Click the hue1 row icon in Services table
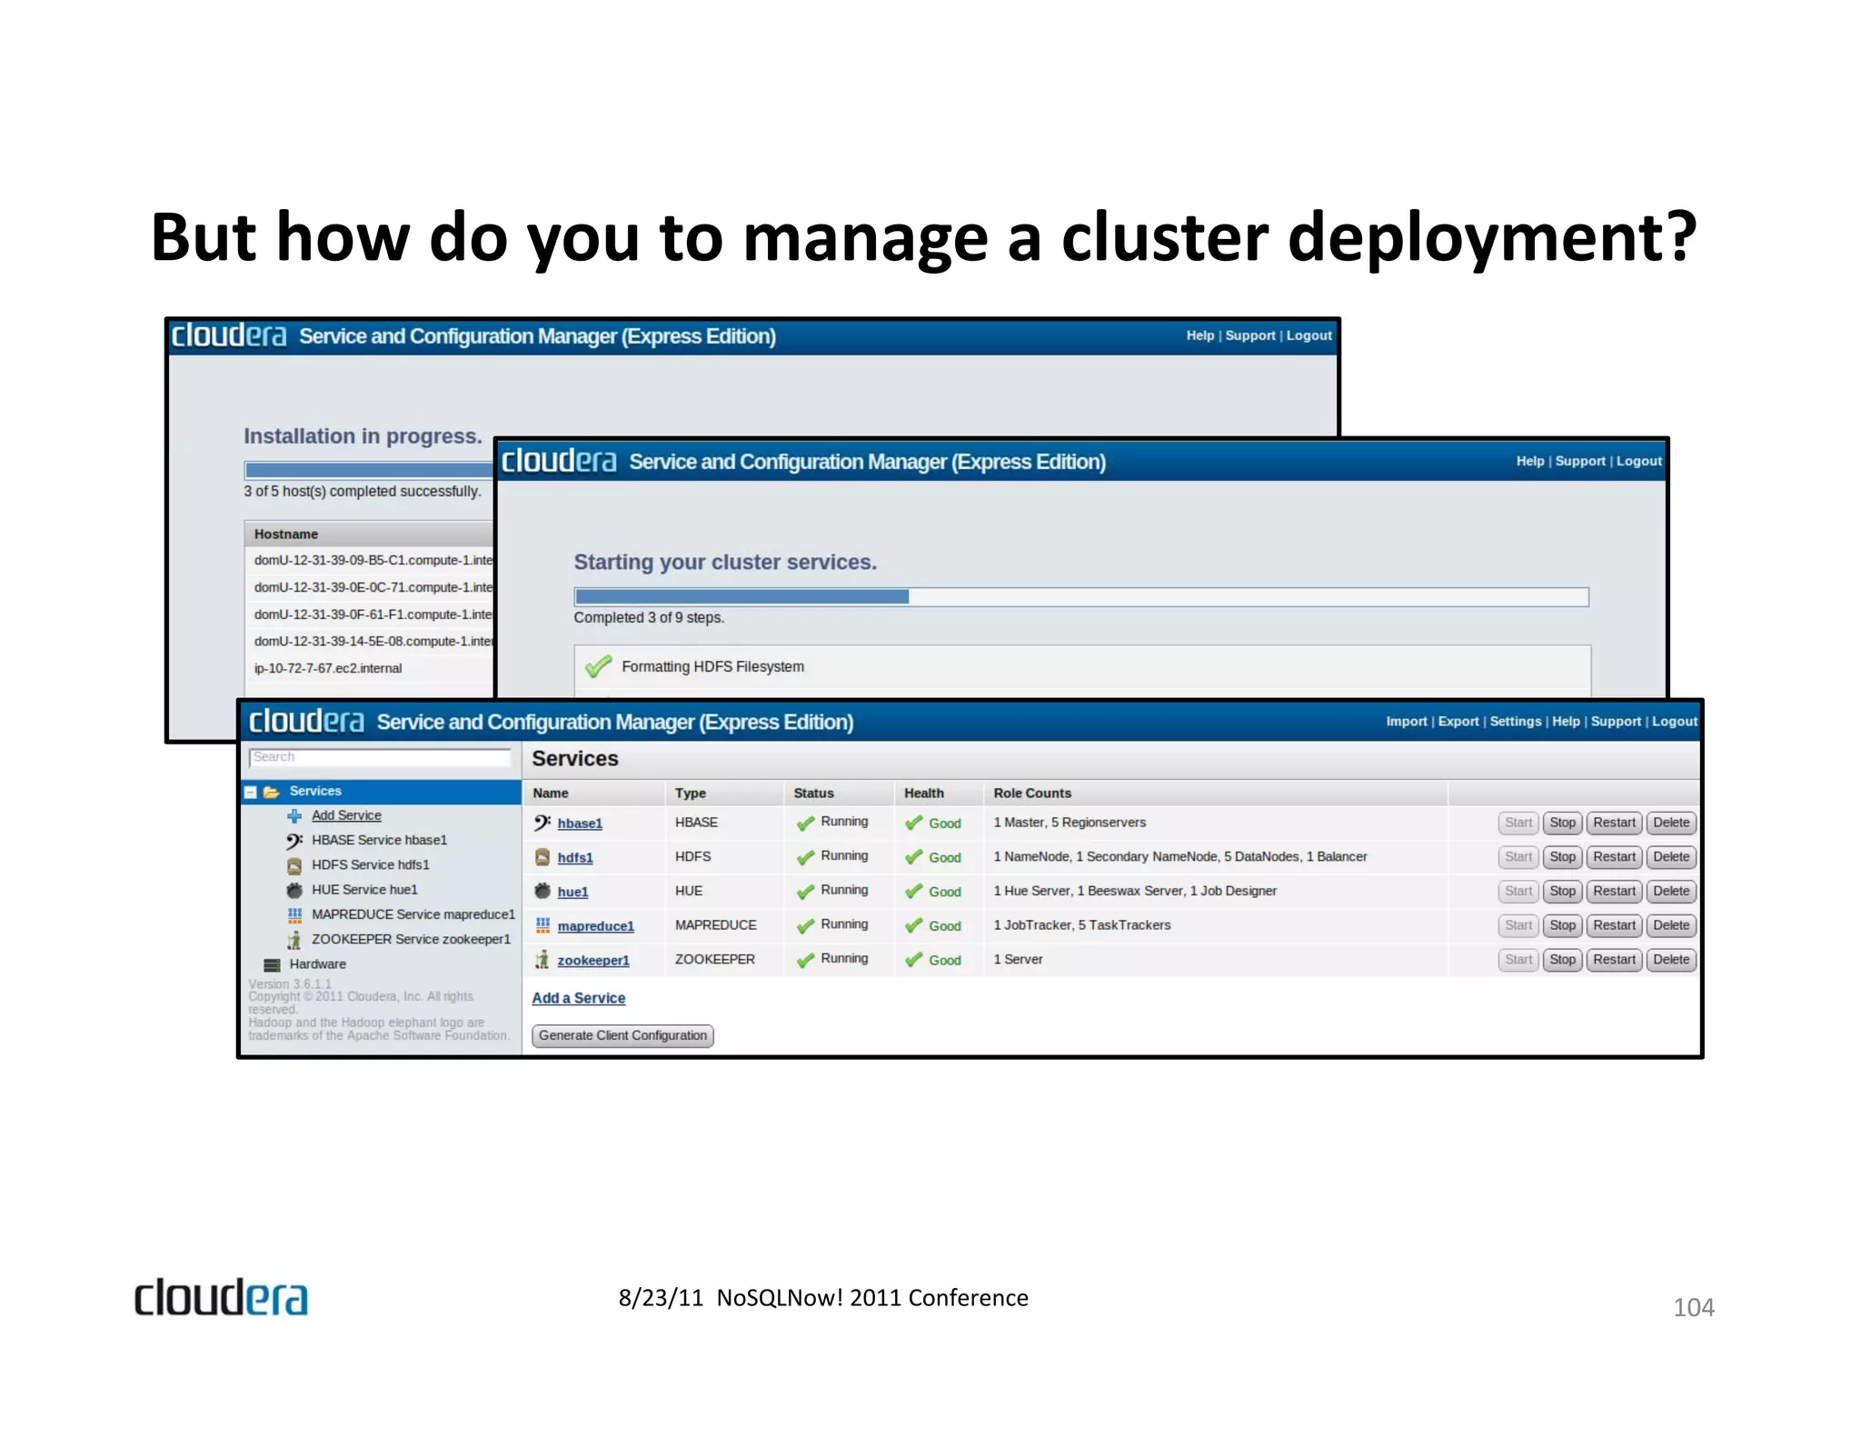1861x1438 pixels. [542, 891]
